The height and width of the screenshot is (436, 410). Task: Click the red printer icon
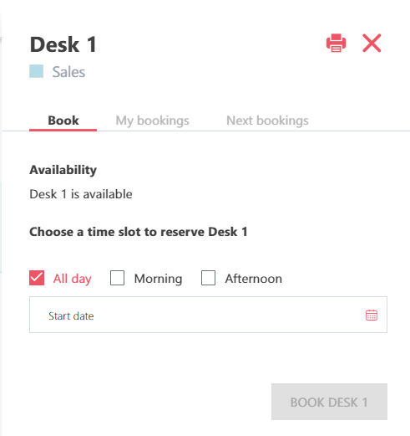click(336, 43)
